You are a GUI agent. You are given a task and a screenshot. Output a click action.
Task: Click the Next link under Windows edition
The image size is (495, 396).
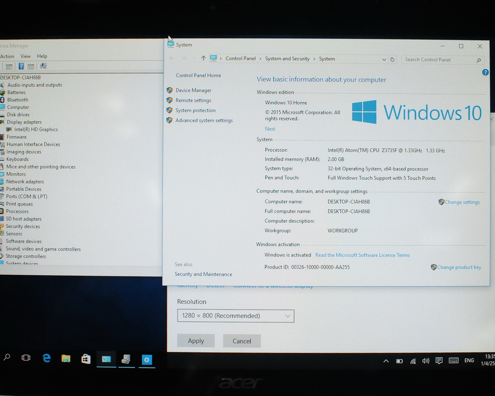[x=270, y=129]
